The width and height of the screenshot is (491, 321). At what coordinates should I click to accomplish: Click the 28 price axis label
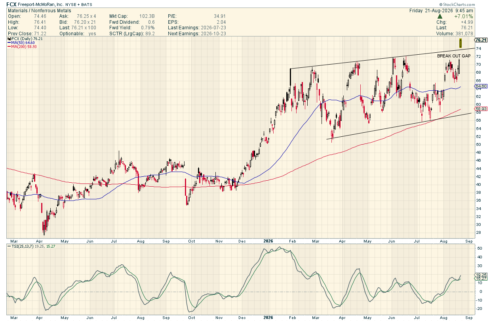click(478, 233)
